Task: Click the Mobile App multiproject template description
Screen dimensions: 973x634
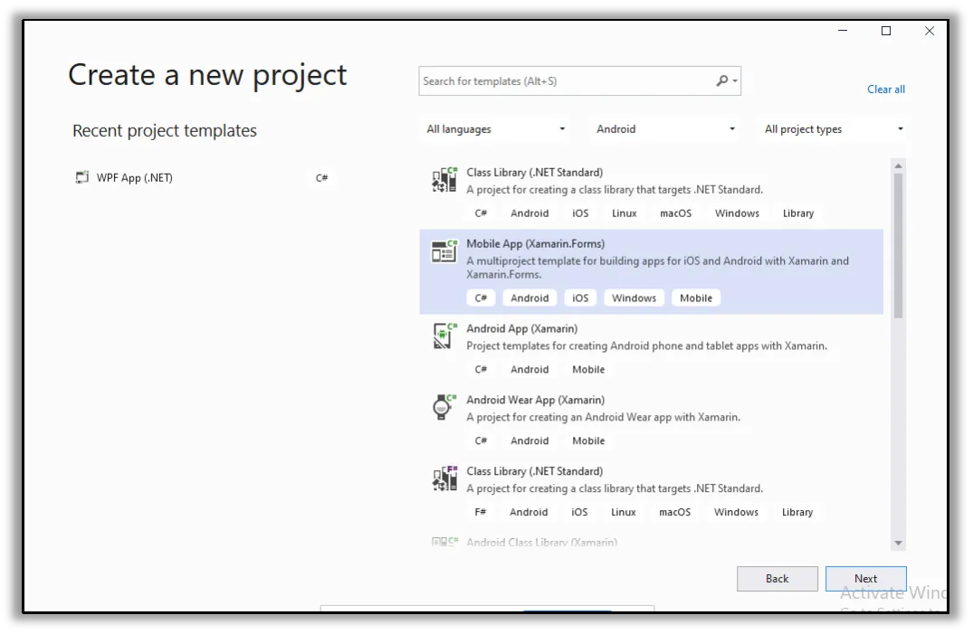Action: coord(658,268)
